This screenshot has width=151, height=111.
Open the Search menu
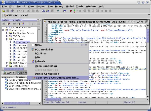(21, 7)
